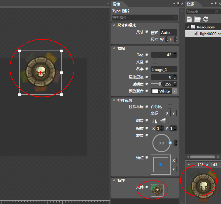
Task: Open the 颜色混合 White color dropdown
Action: pyautogui.click(x=175, y=91)
